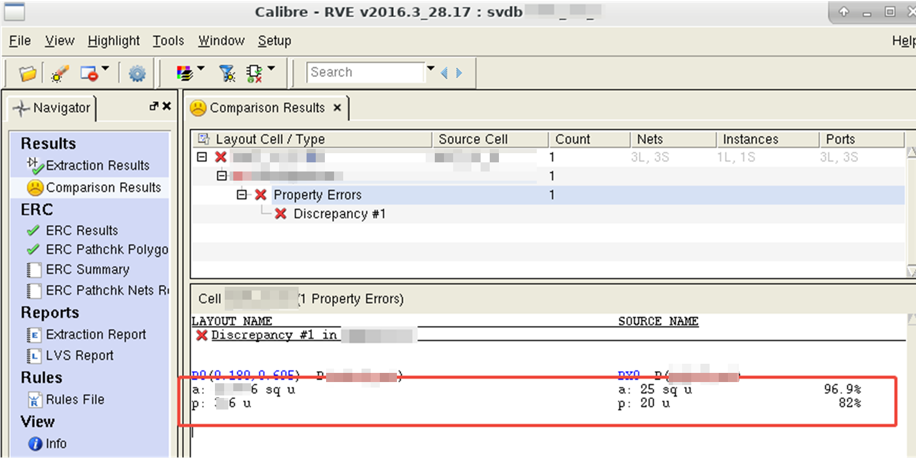Click the Discrepancy #1 link in details
This screenshot has height=462, width=916.
pos(274,335)
